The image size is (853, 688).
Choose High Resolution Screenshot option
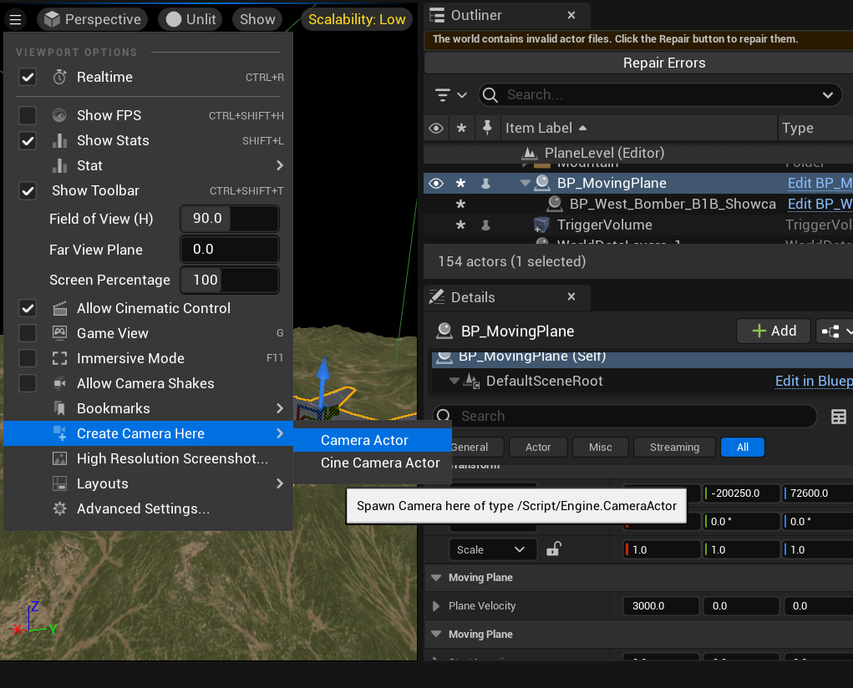tap(148, 458)
